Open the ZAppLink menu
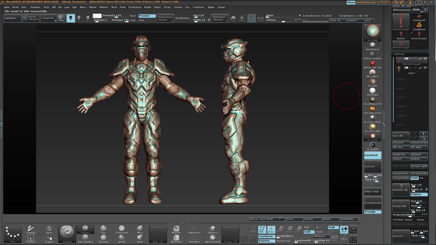 pyautogui.click(x=48, y=18)
